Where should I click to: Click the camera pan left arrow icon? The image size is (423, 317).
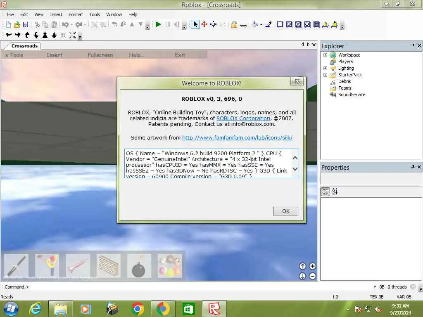(x=9, y=35)
